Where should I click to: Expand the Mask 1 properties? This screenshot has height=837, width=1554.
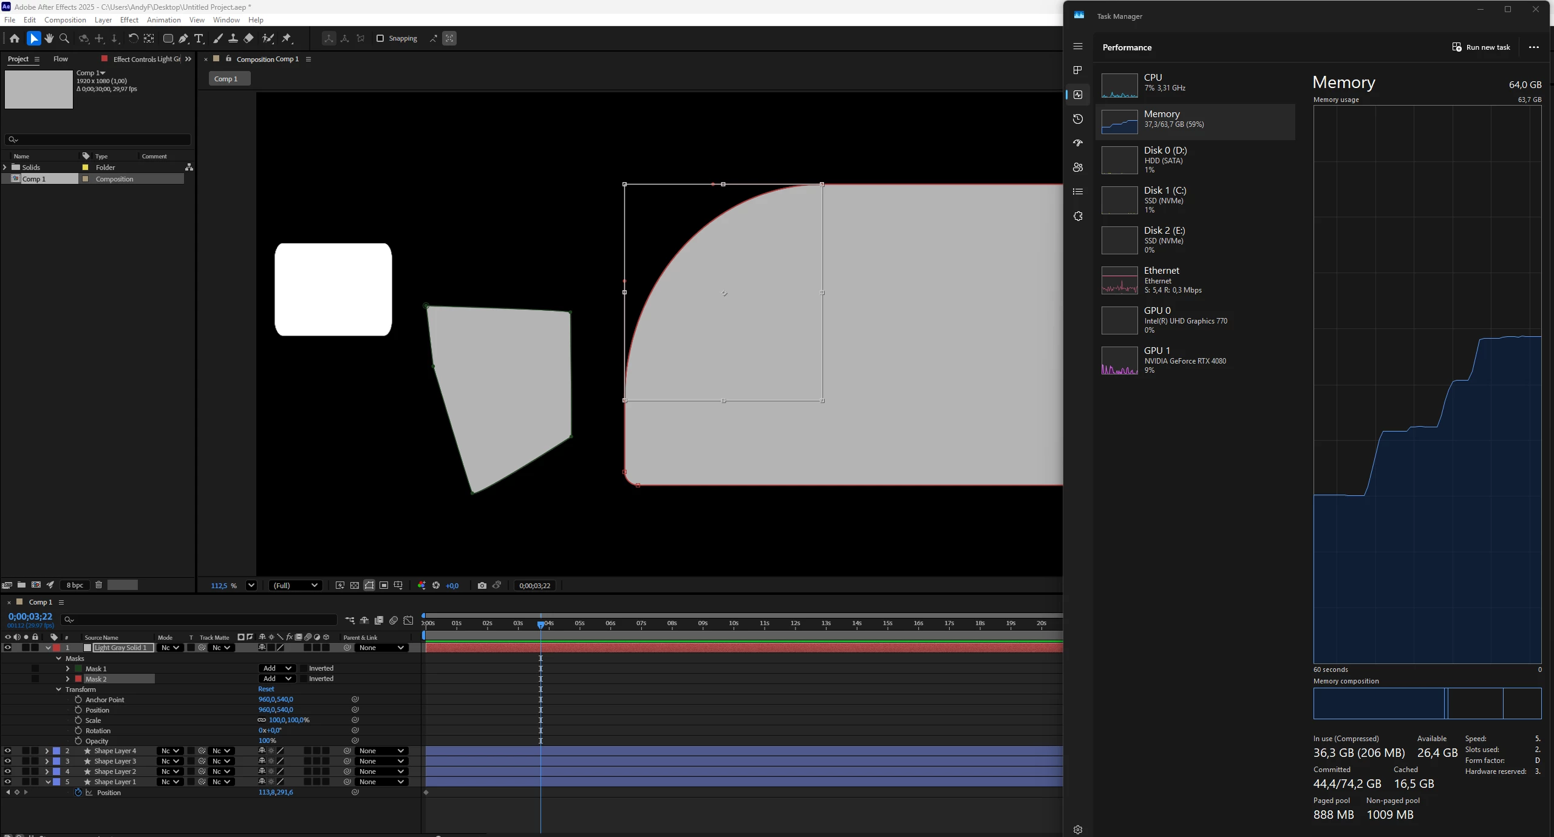point(67,668)
